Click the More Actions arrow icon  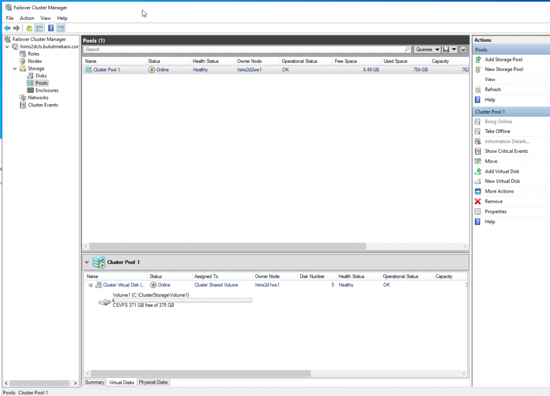tap(477, 192)
